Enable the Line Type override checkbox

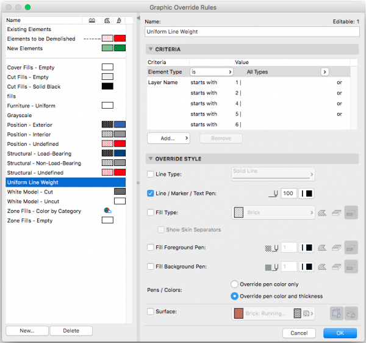tap(151, 175)
